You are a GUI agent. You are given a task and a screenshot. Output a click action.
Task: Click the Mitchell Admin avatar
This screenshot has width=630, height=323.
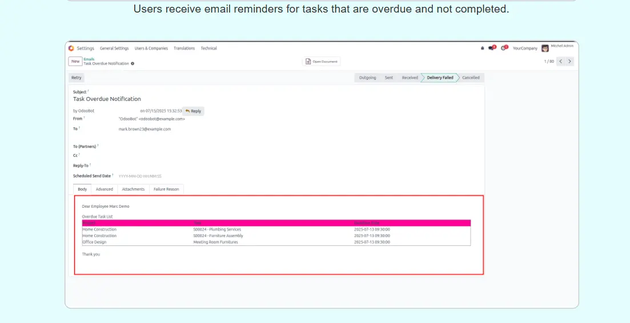545,49
